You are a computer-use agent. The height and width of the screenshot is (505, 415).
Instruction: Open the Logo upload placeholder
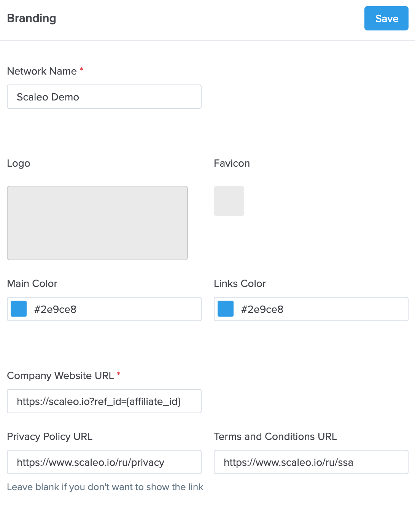pyautogui.click(x=97, y=223)
